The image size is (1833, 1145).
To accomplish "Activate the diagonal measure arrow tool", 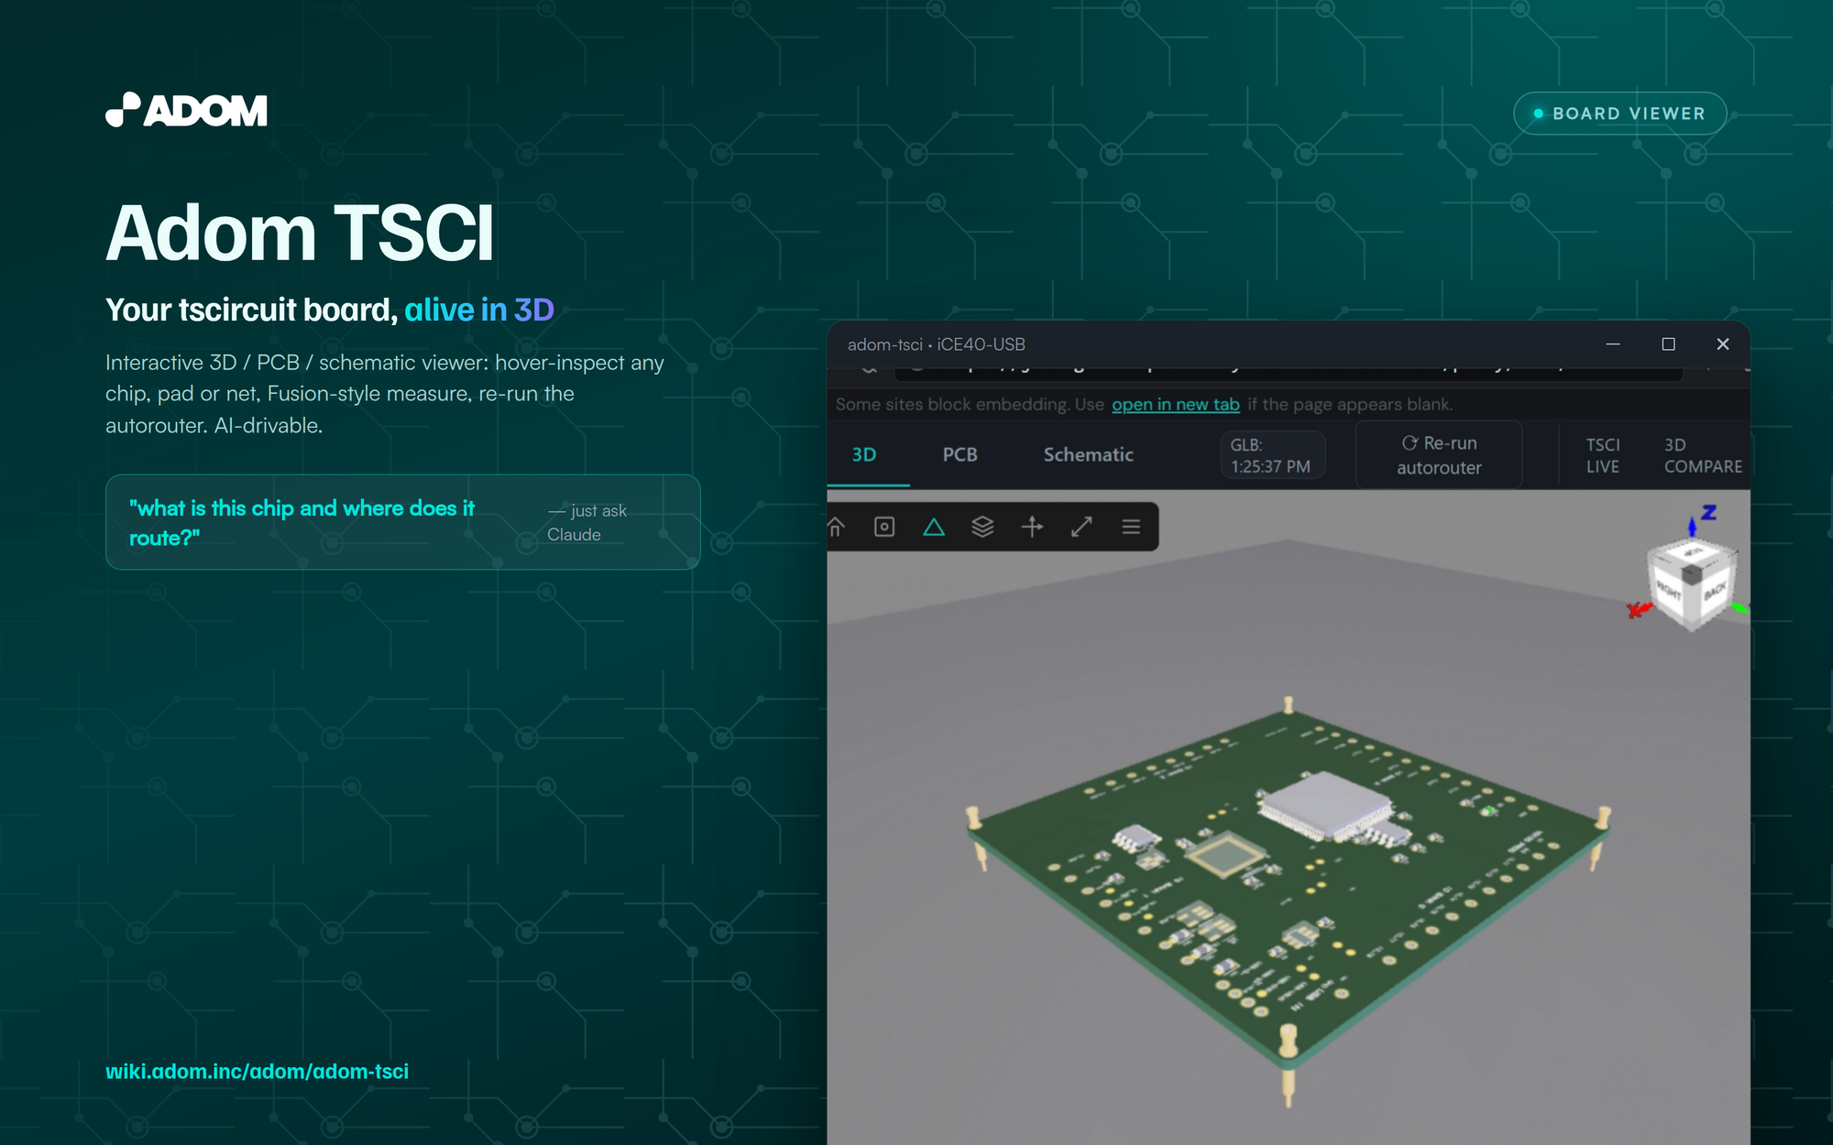I will point(1081,527).
